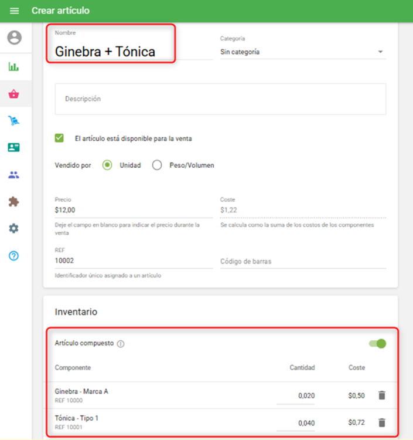The width and height of the screenshot is (413, 440).
Task: Select the items basket icon
Action: pos(14,94)
